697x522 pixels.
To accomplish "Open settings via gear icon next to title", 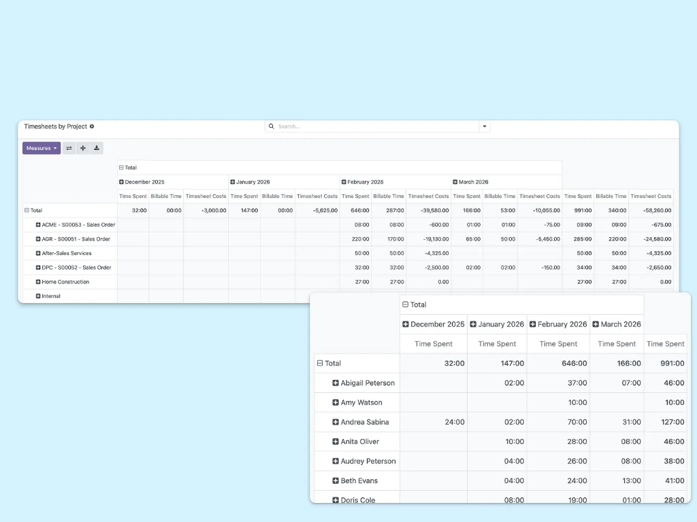I will [93, 126].
